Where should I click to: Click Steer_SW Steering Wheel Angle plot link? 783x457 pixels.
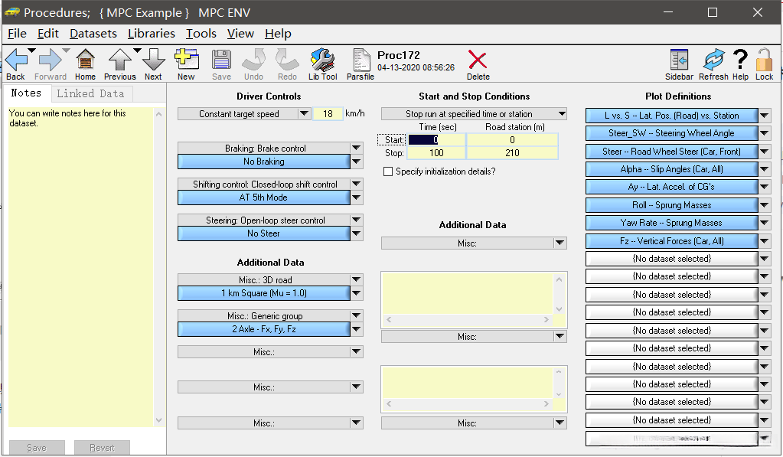coord(671,133)
